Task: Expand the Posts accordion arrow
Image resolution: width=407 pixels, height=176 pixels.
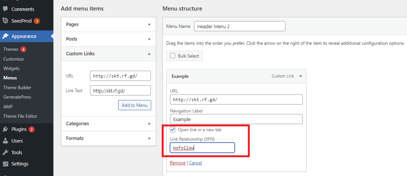Action: [x=149, y=39]
